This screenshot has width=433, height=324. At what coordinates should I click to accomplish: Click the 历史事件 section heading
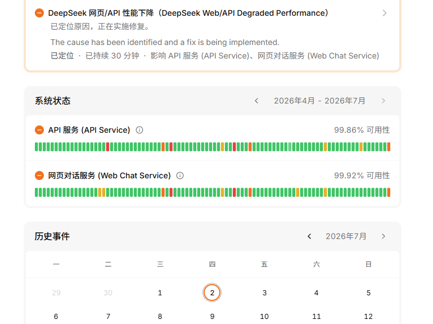[52, 236]
